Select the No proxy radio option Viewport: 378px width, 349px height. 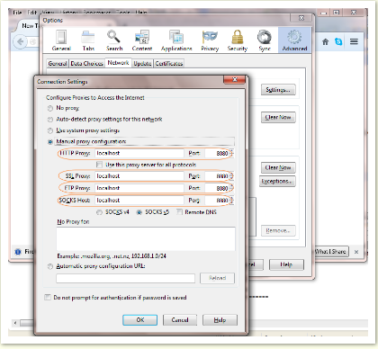tap(50, 108)
